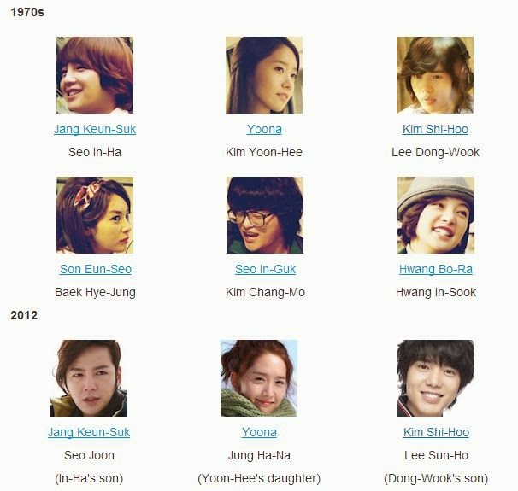518x491 pixels.
Task: Click the Hwang In-Sook character photo
Action: coord(436,215)
